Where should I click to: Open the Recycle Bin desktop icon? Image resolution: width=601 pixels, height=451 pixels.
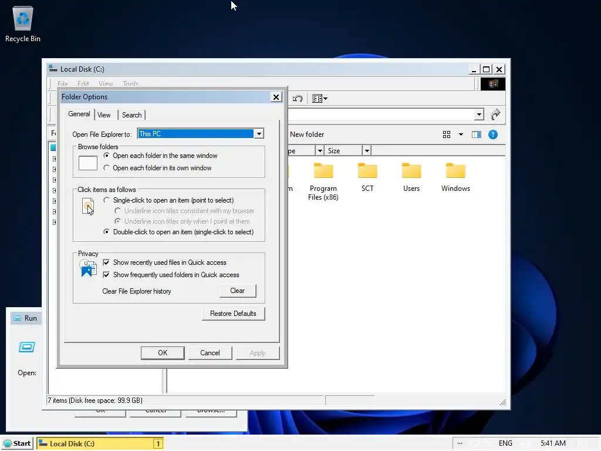pos(23,23)
